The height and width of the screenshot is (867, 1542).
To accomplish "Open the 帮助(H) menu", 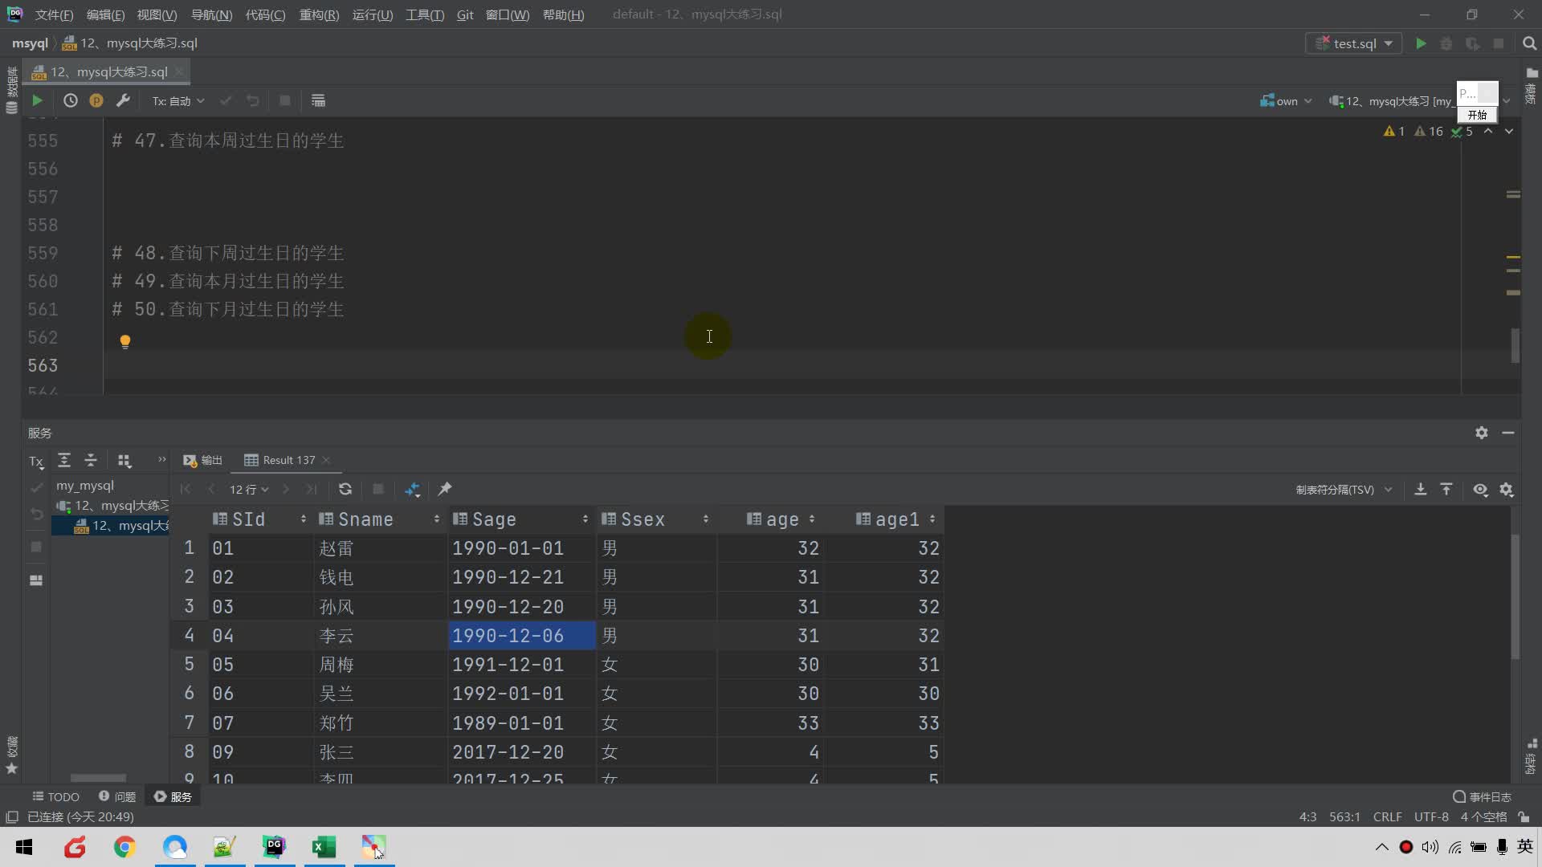I will (x=563, y=14).
